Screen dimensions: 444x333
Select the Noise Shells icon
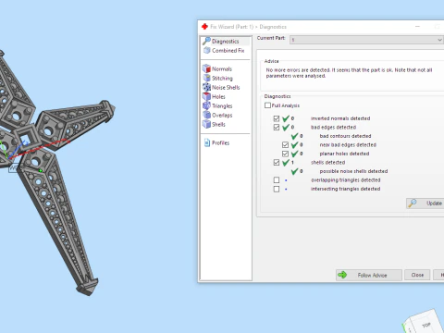pos(206,87)
